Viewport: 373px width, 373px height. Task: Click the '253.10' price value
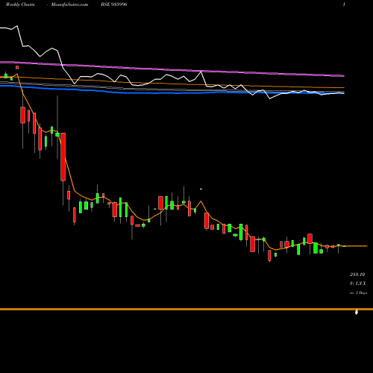(357, 275)
